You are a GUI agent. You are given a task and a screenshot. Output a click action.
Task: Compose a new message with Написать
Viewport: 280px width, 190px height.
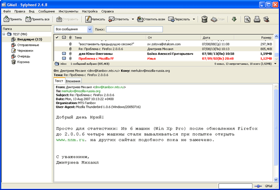pos(95,19)
